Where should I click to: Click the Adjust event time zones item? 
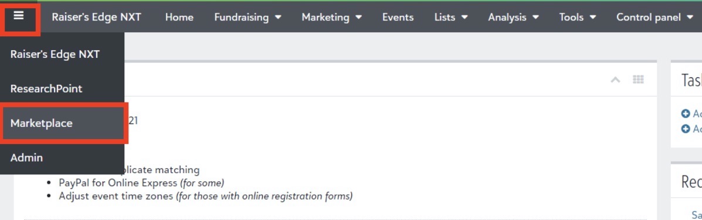(x=205, y=196)
